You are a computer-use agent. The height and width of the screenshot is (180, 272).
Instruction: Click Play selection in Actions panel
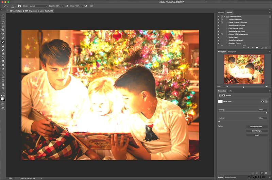pyautogui.click(x=253, y=48)
